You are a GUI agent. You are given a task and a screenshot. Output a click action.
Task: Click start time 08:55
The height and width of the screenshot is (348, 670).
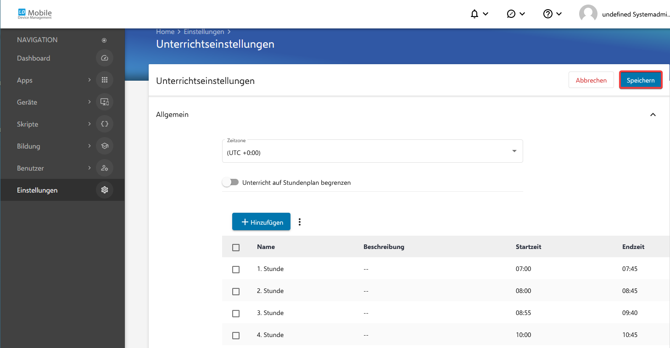(524, 313)
